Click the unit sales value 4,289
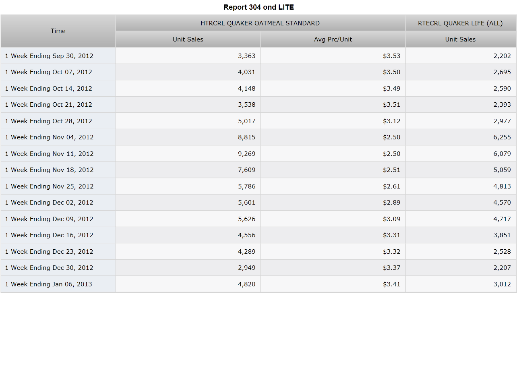 (247, 252)
